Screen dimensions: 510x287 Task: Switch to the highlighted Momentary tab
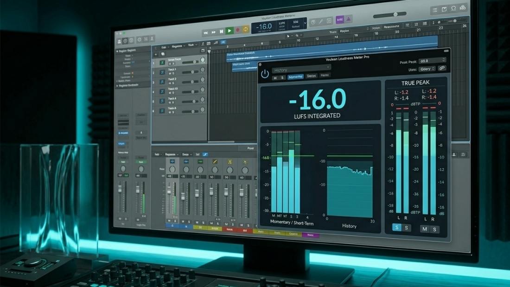point(295,77)
